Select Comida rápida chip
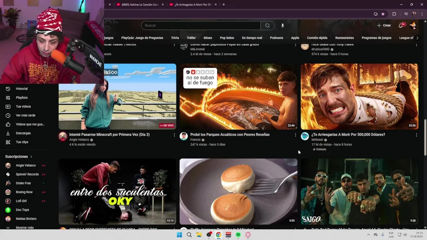Screen dimensions: 427x240 317,38
